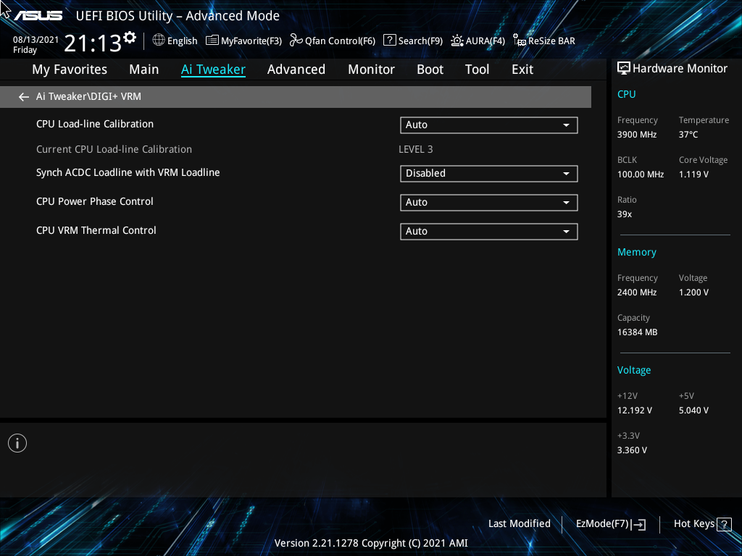Open AURA(F4) label
This screenshot has width=742, height=556.
click(485, 41)
